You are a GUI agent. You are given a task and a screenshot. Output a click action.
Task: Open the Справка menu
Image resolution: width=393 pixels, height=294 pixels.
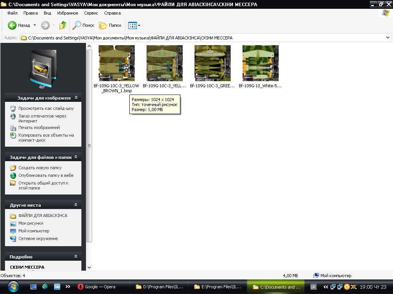pyautogui.click(x=112, y=13)
